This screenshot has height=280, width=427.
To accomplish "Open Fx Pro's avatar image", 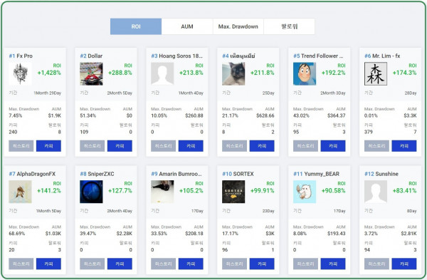I will coord(20,74).
